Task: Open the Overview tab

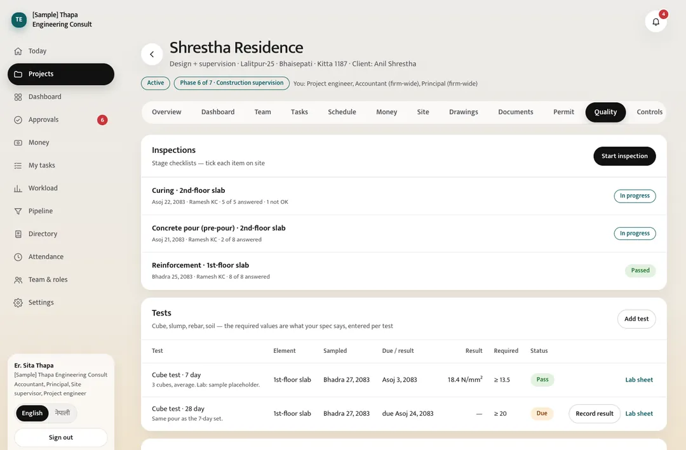Action: (x=166, y=112)
